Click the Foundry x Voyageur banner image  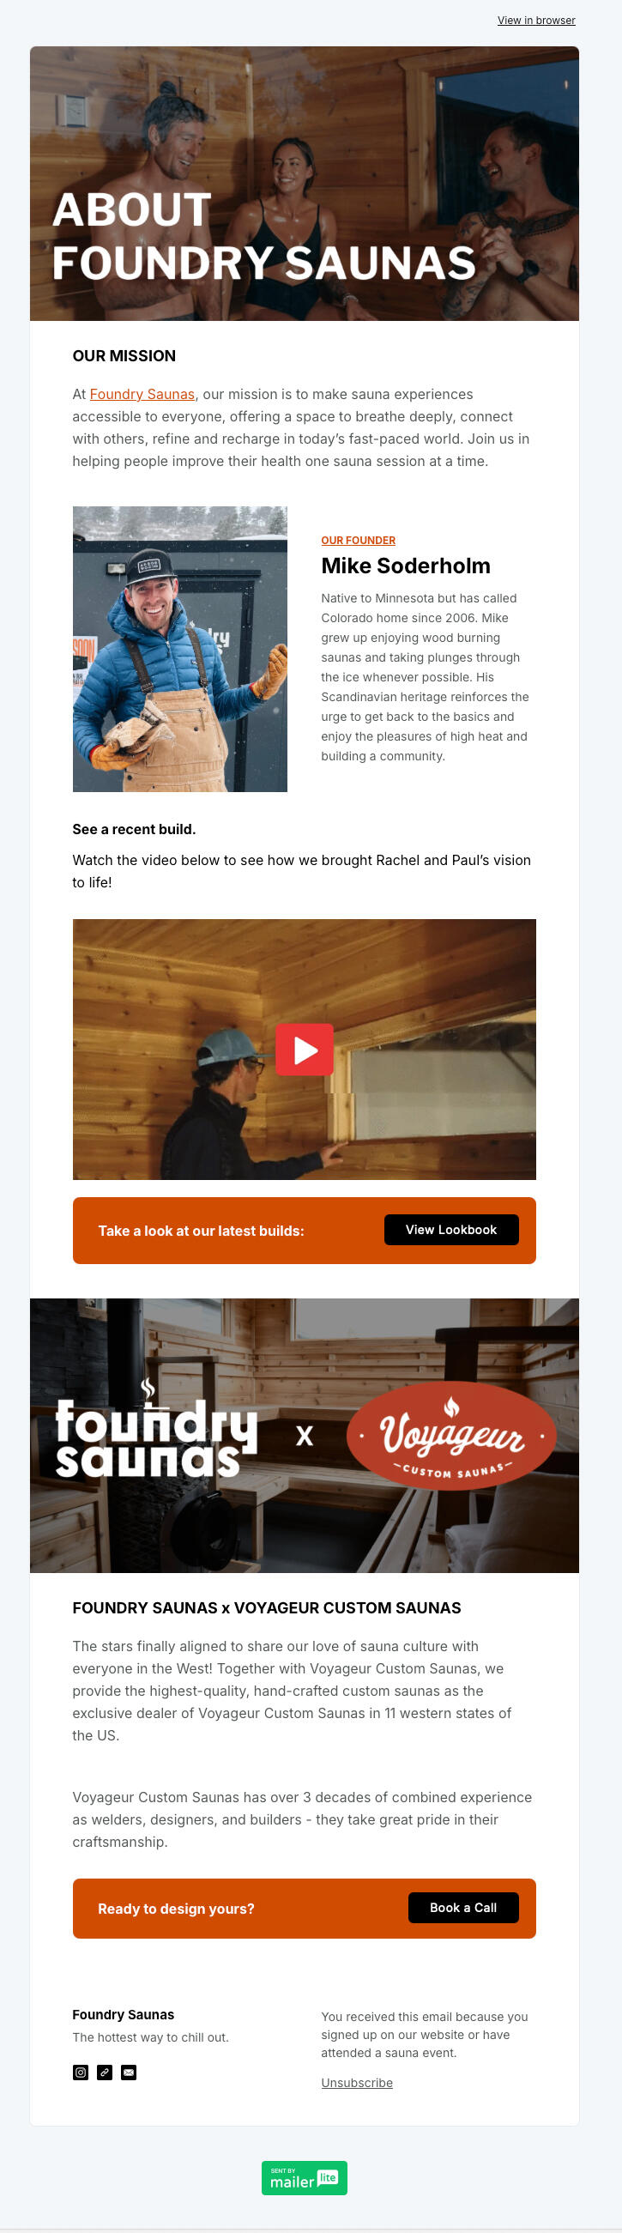click(304, 1436)
